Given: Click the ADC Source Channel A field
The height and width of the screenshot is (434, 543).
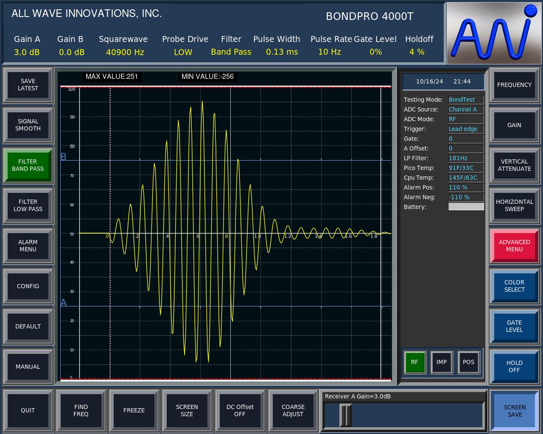Looking at the screenshot, I should pyautogui.click(x=466, y=109).
